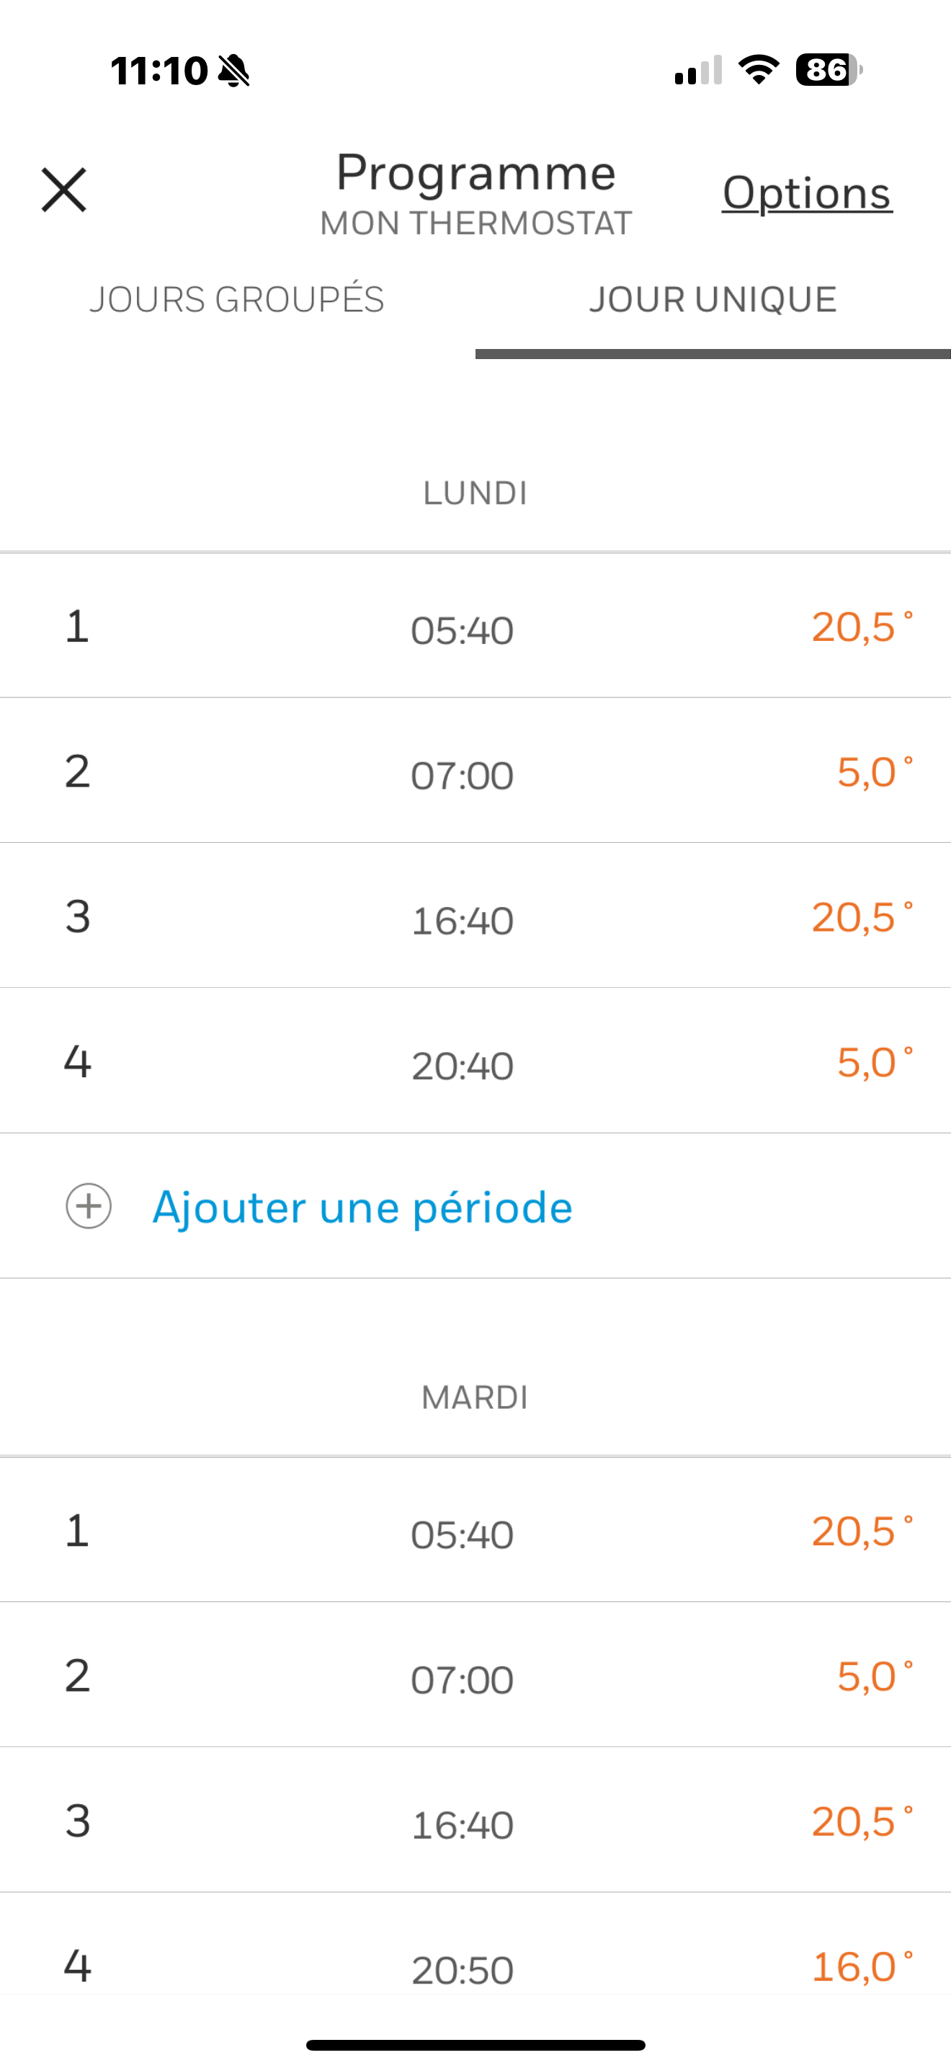The width and height of the screenshot is (951, 2068).
Task: Edit Lundi 07:00 period time
Action: (x=462, y=776)
